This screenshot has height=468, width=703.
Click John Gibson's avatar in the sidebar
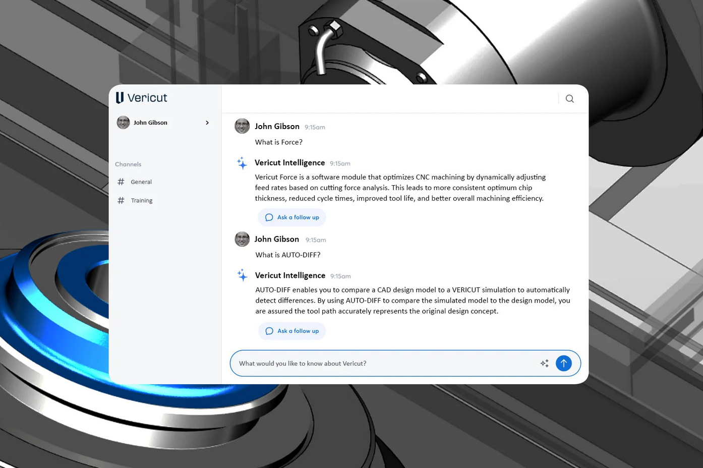tap(123, 123)
